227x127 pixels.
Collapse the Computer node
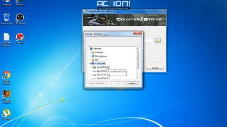point(90,64)
